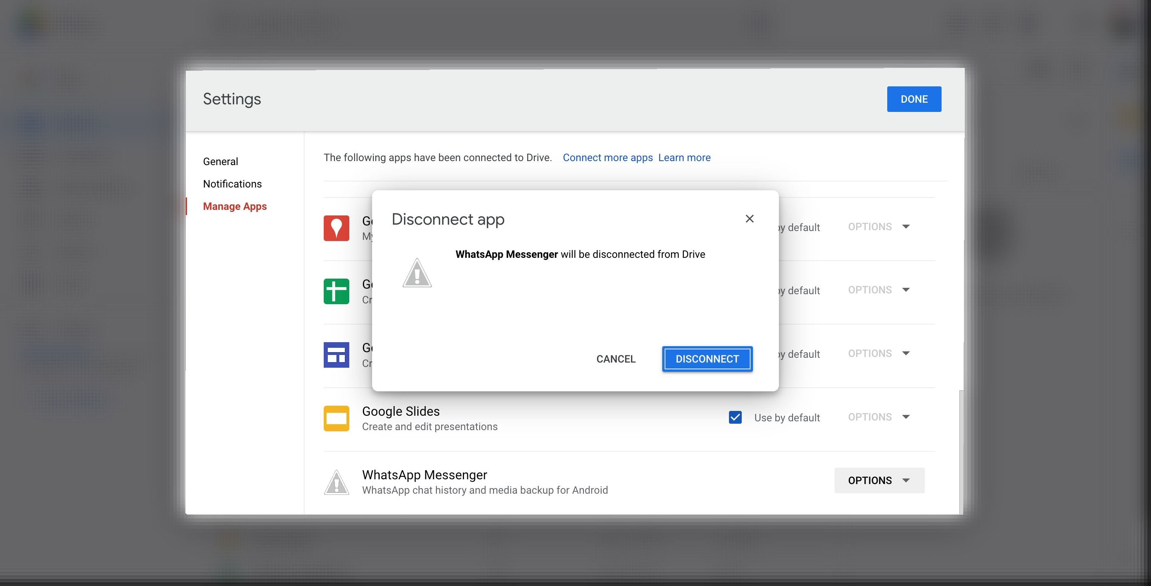The image size is (1151, 586).
Task: Open the Connect more apps link
Action: coord(607,157)
